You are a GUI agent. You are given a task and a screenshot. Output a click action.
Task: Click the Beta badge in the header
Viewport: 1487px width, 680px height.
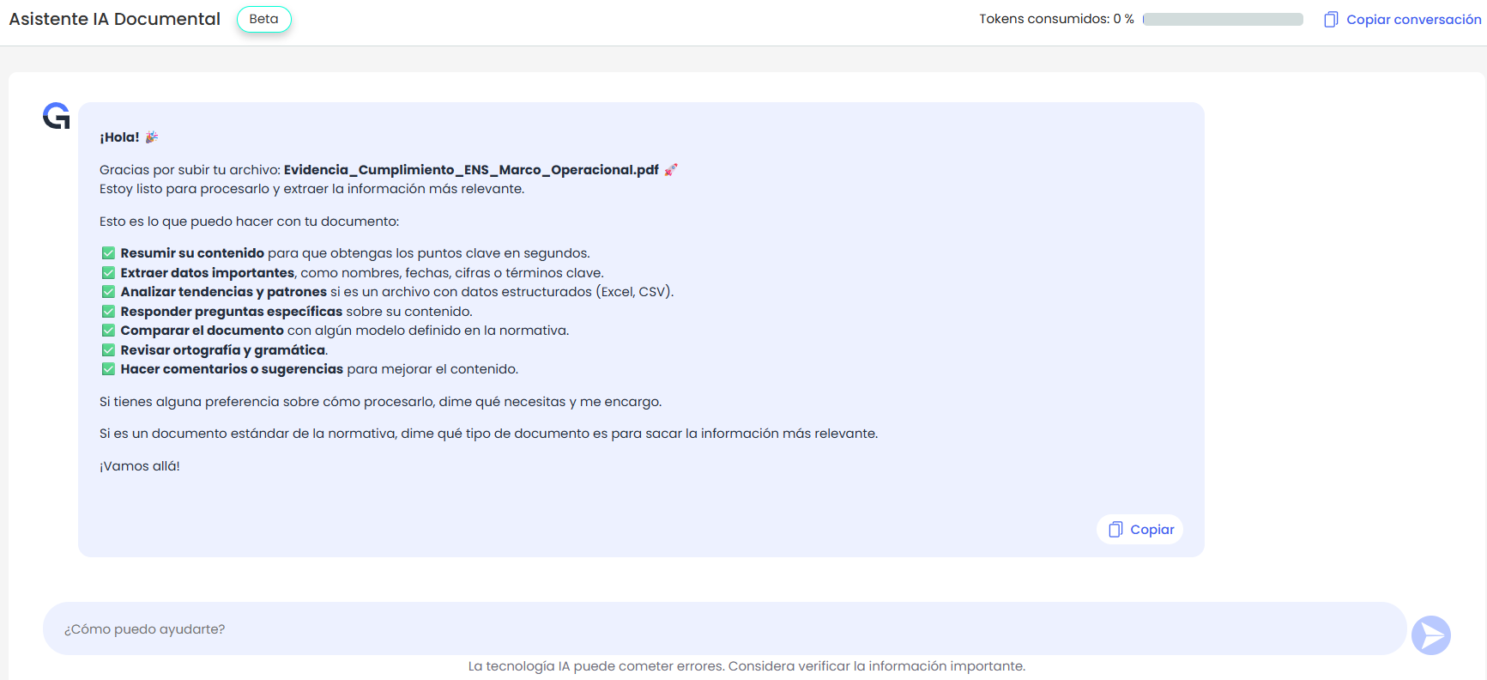point(264,19)
